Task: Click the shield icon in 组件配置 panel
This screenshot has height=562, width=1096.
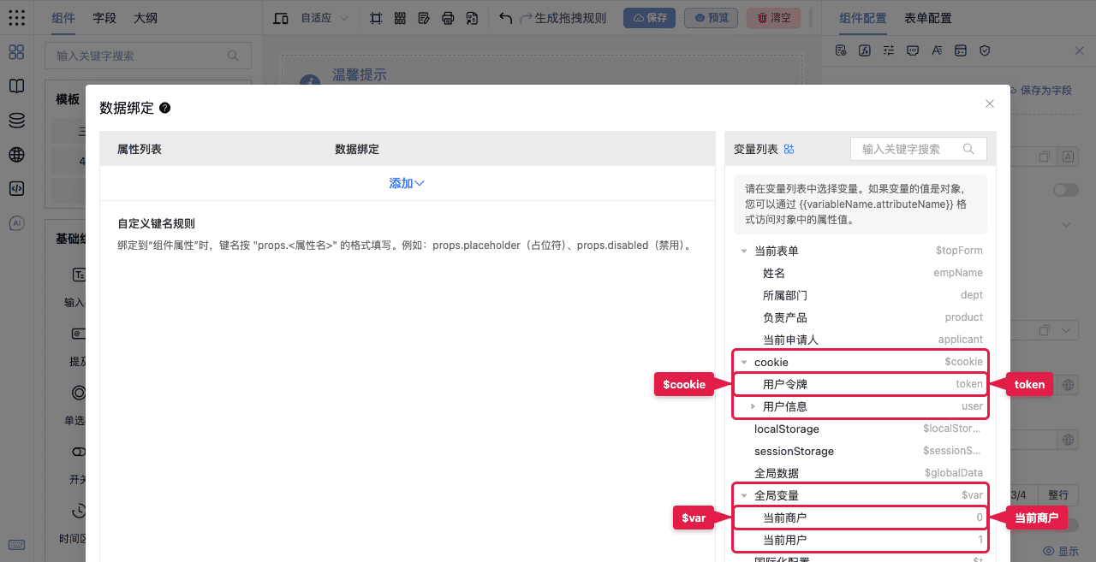Action: point(985,50)
